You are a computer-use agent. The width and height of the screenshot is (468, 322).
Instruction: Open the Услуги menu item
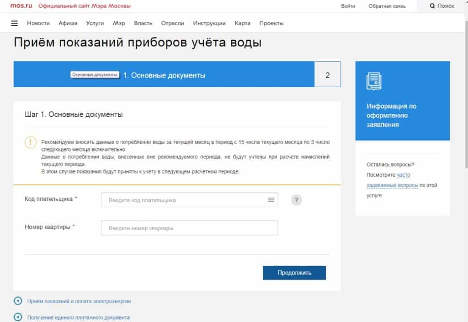tap(95, 23)
